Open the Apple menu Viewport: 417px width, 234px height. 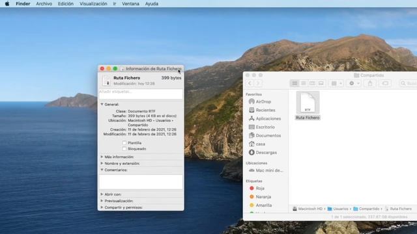(7, 4)
